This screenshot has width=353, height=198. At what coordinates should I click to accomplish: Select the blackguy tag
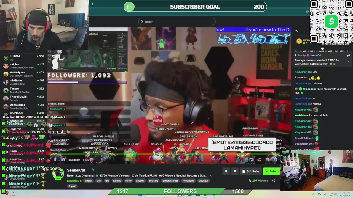coord(204,181)
